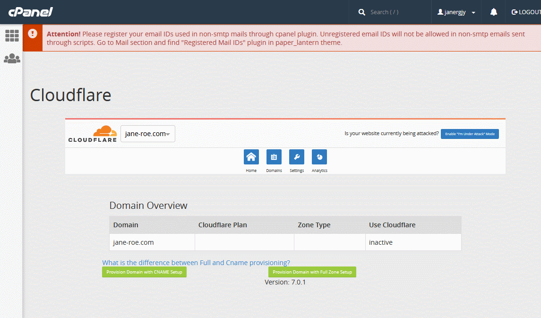This screenshot has height=318, width=541.
Task: Click the Settings label text
Action: [x=297, y=171]
